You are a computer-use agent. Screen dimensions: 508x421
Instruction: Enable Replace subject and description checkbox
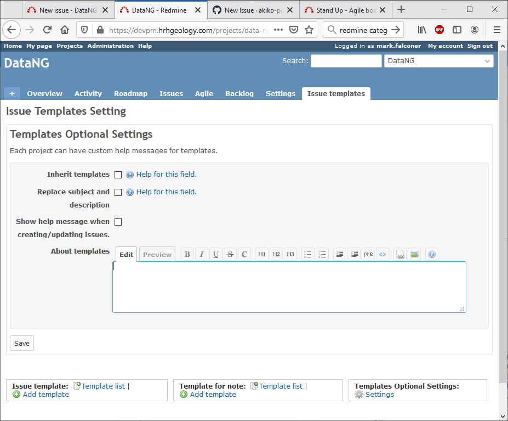[118, 192]
